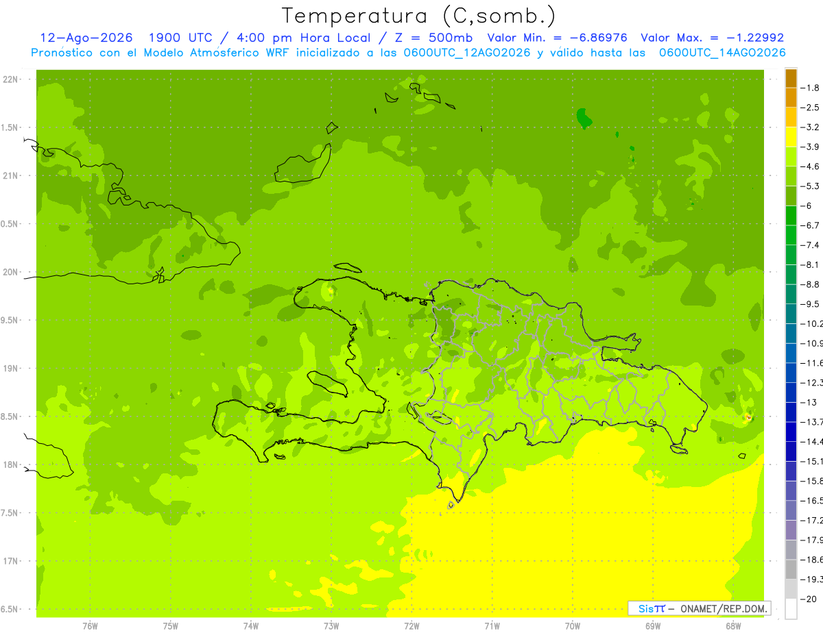Click the "18N" latitude axis label

click(x=11, y=464)
